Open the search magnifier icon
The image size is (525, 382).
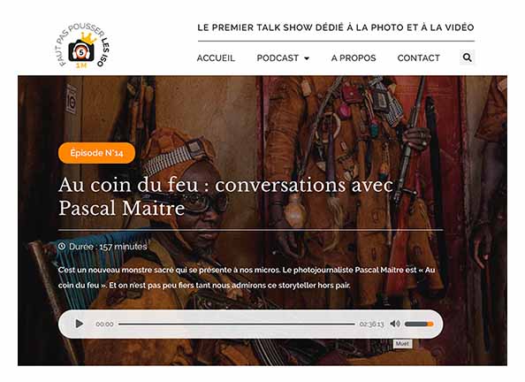tap(467, 57)
